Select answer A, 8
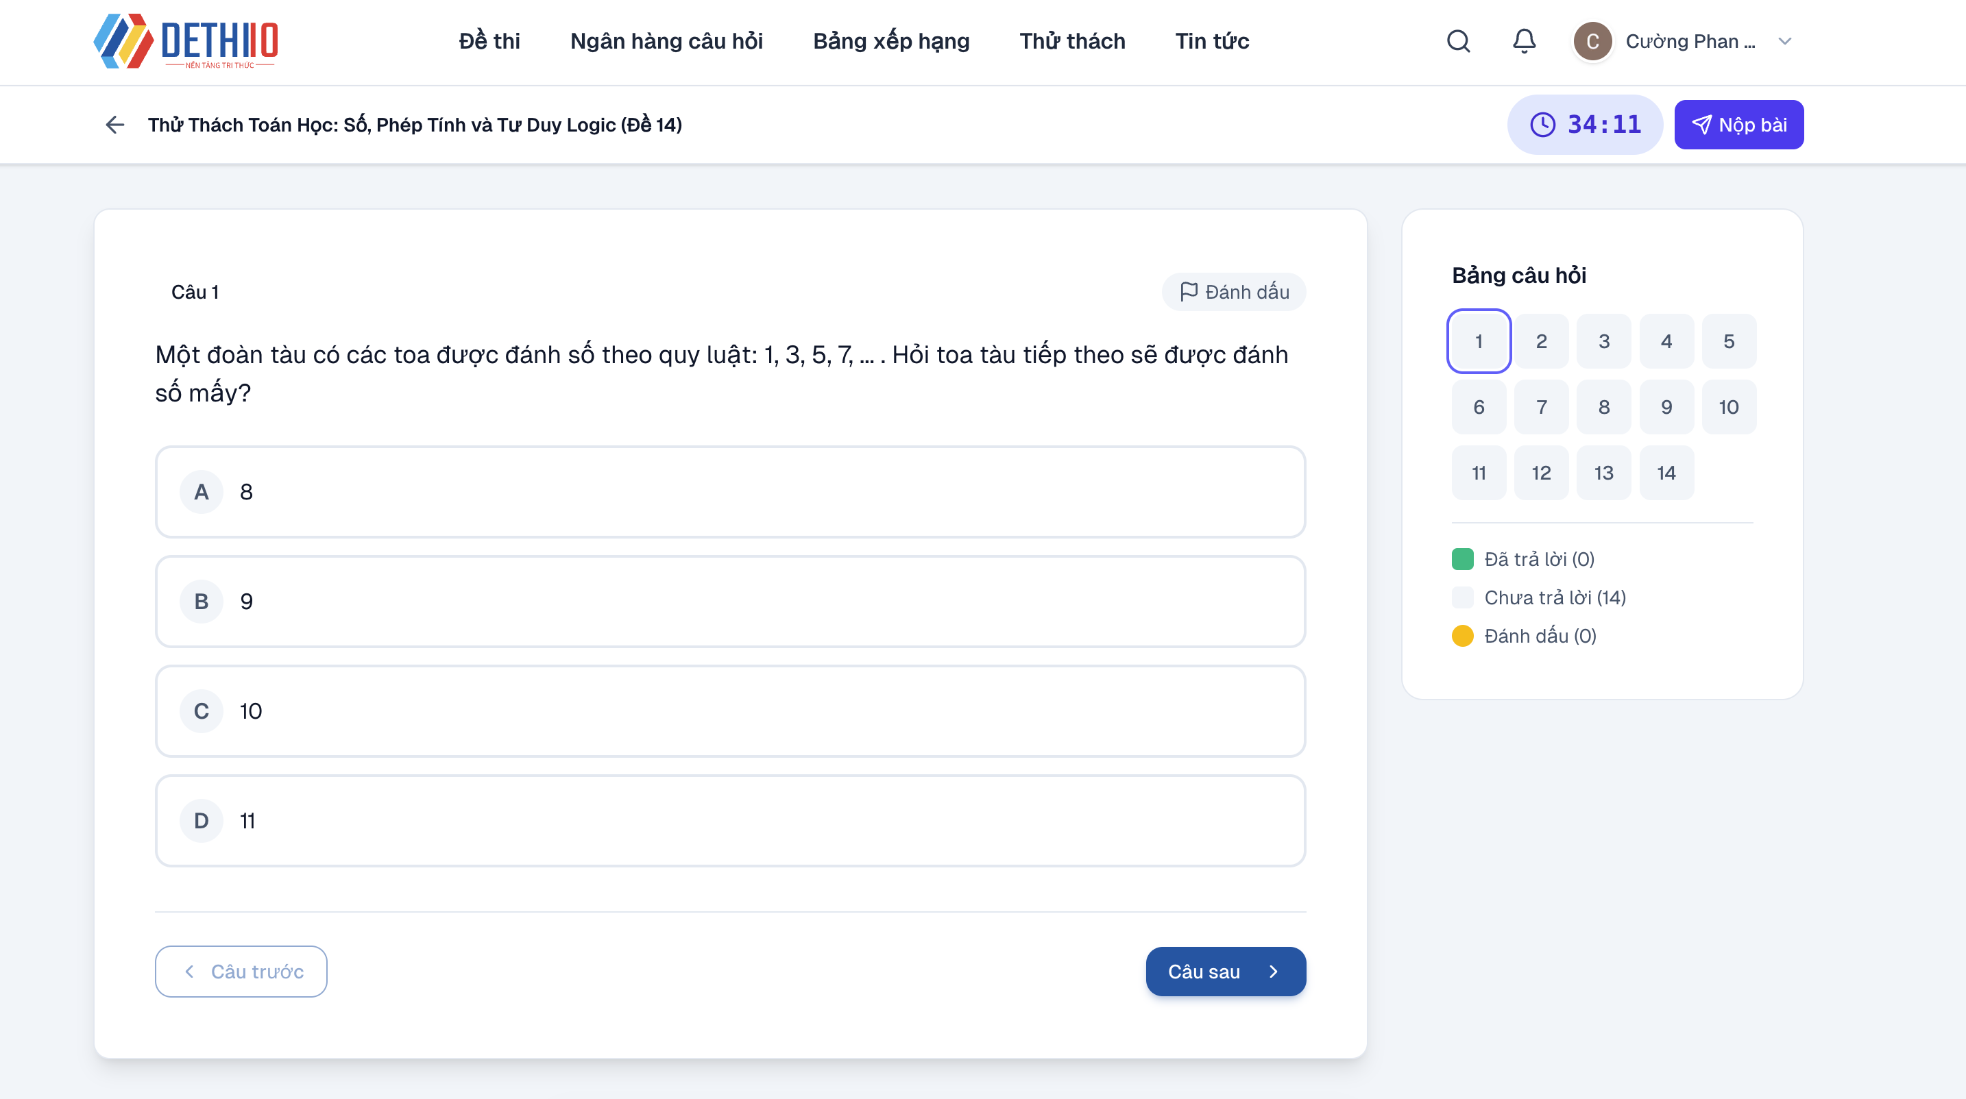The image size is (1966, 1099). coord(730,492)
